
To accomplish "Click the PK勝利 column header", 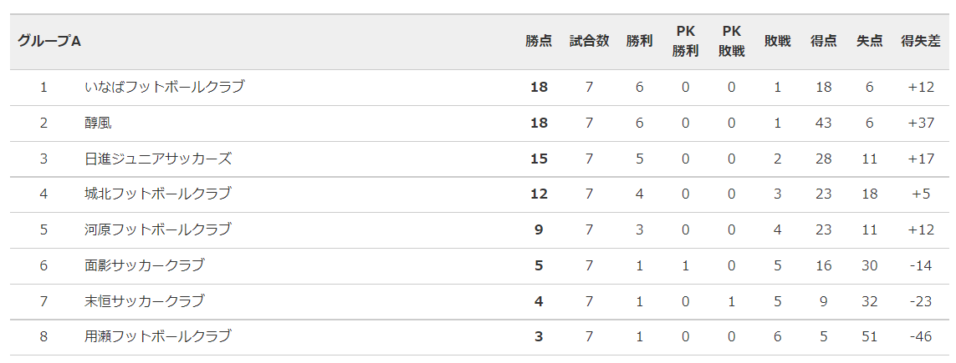I will pyautogui.click(x=685, y=42).
